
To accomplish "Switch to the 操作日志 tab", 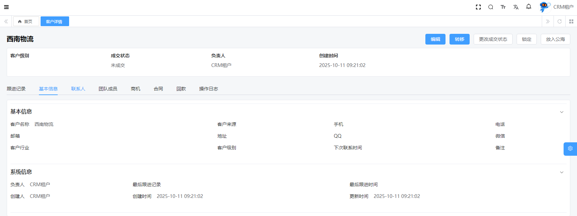I will pyautogui.click(x=208, y=89).
